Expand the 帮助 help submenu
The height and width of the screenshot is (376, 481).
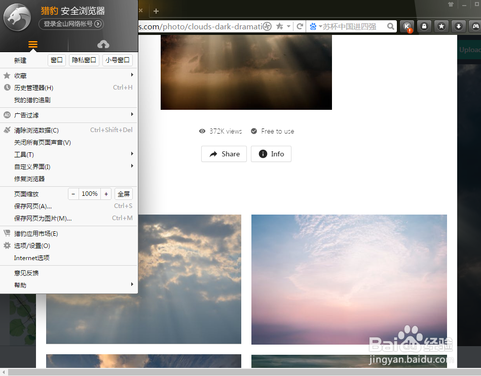(69, 285)
